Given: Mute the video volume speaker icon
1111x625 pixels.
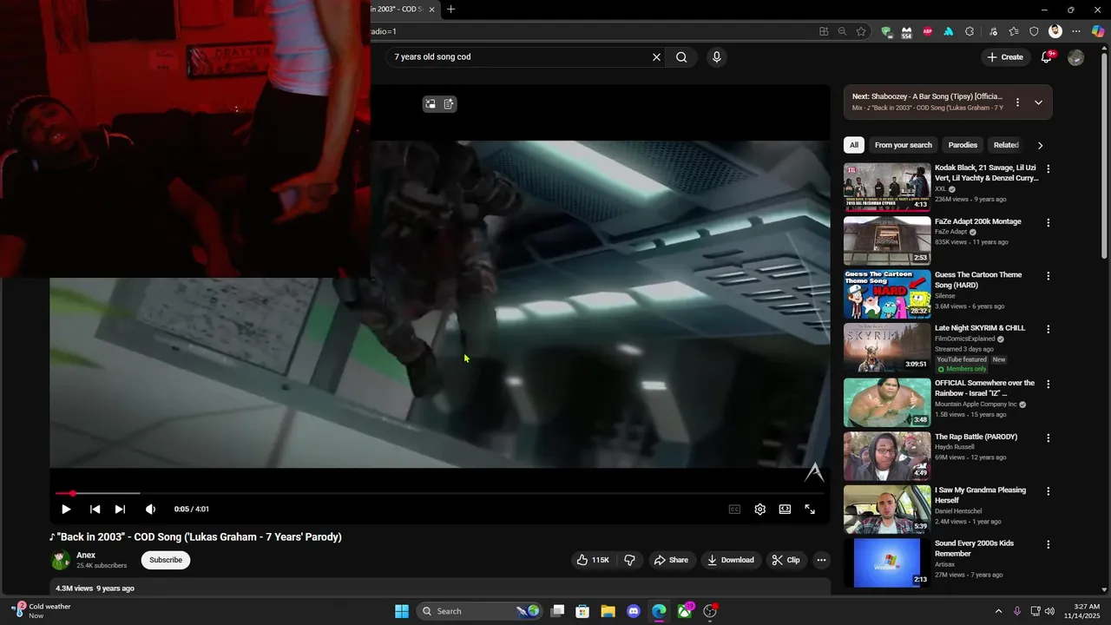Looking at the screenshot, I should pyautogui.click(x=150, y=510).
